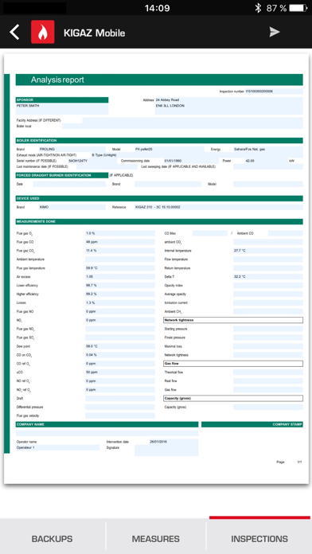Switch to the MEASURES tab

(156, 538)
